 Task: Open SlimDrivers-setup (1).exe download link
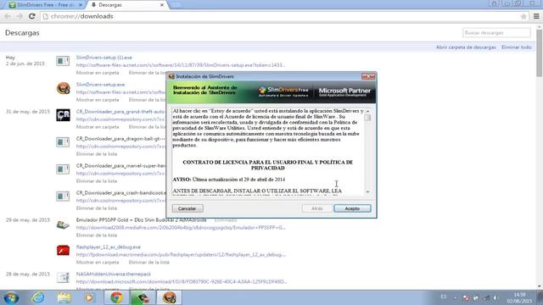[104, 58]
